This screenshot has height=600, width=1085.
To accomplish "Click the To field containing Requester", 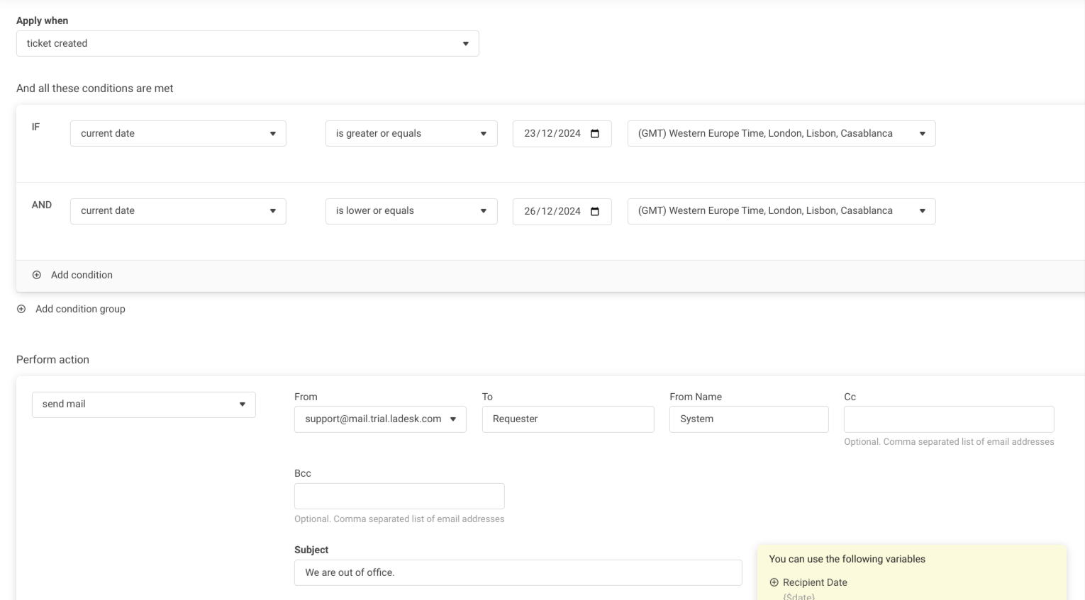I will click(x=567, y=419).
